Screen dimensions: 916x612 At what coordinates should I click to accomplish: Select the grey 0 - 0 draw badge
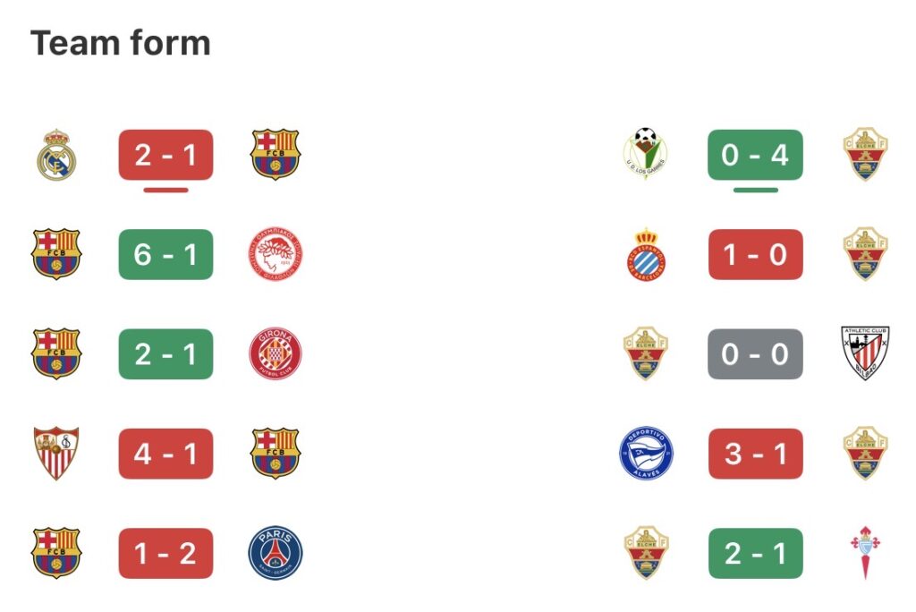coord(755,353)
